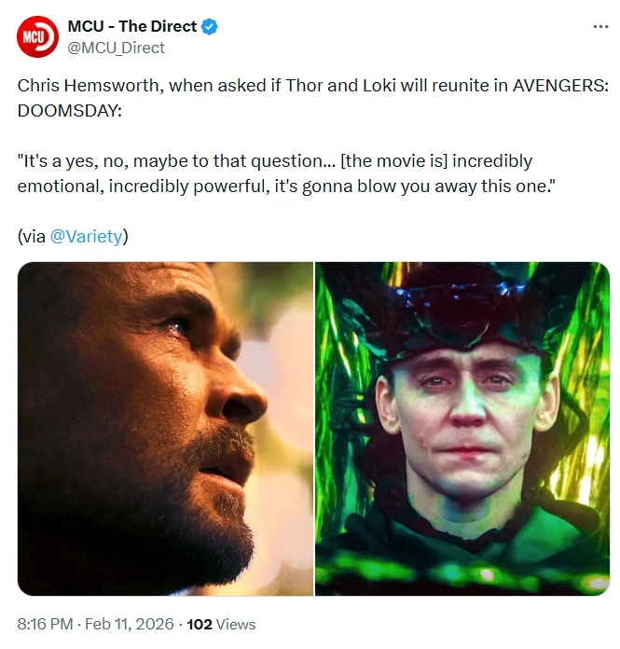
Task: Open the three-dot more options menu
Action: 600,27
